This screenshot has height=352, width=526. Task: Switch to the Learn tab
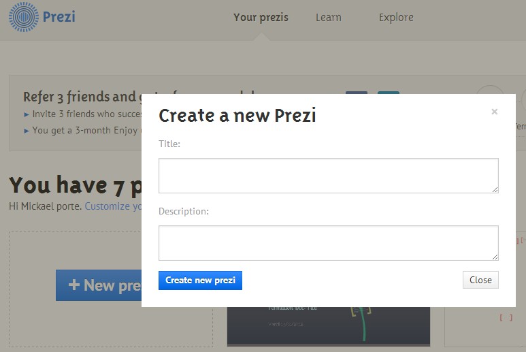click(x=329, y=18)
